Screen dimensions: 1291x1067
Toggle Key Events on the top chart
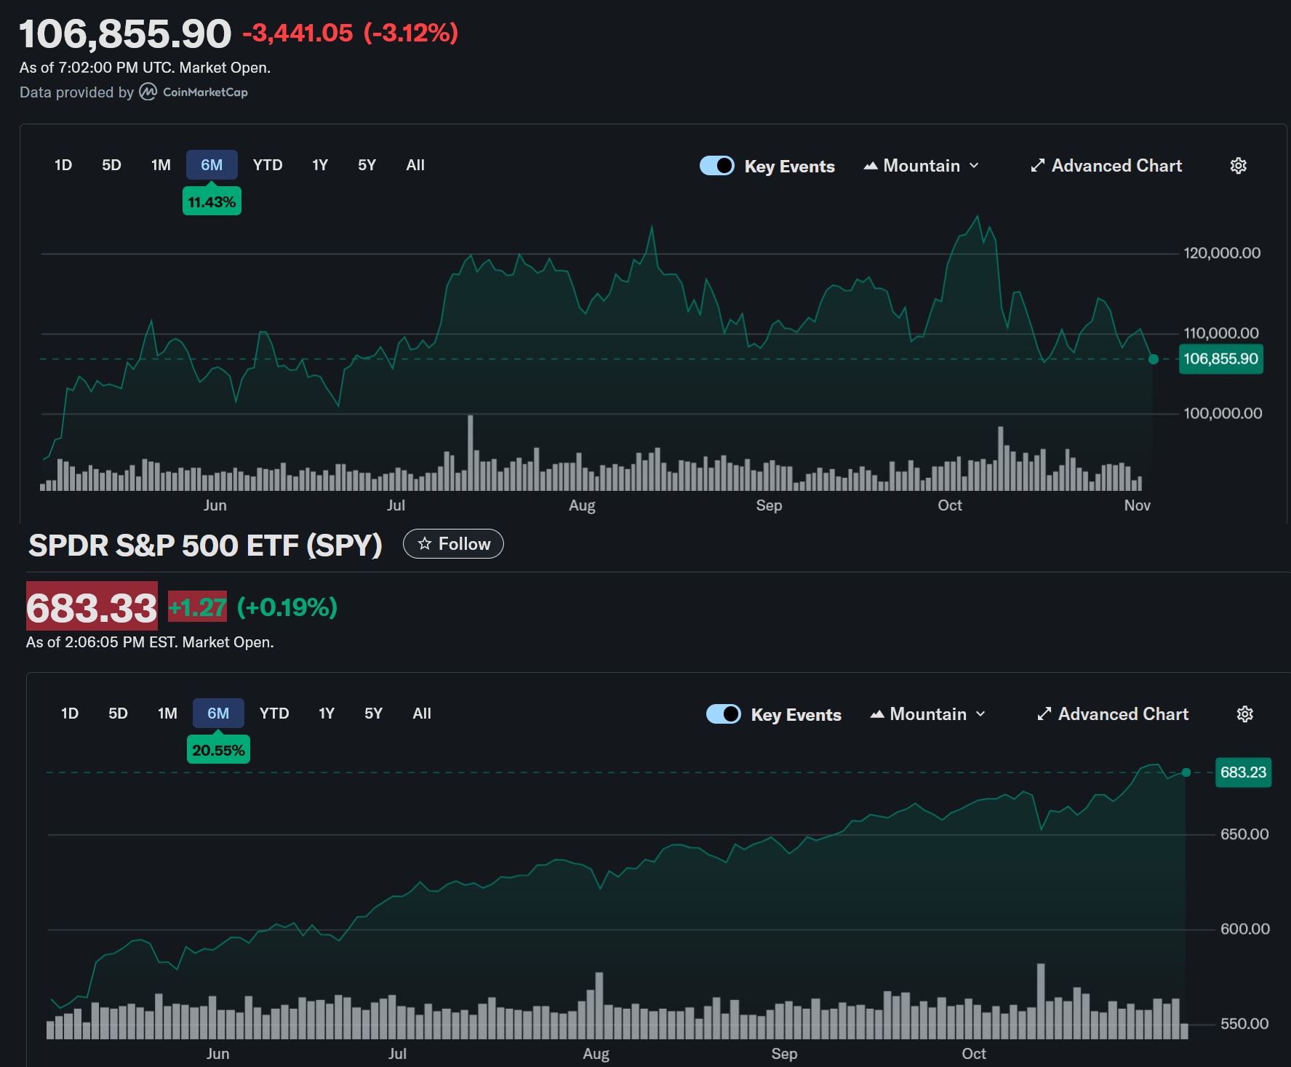coord(717,166)
